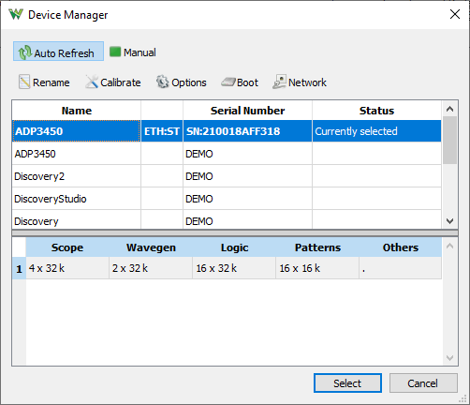This screenshot has width=470, height=405.
Task: Click the Boot toolbar button
Action: pyautogui.click(x=240, y=82)
